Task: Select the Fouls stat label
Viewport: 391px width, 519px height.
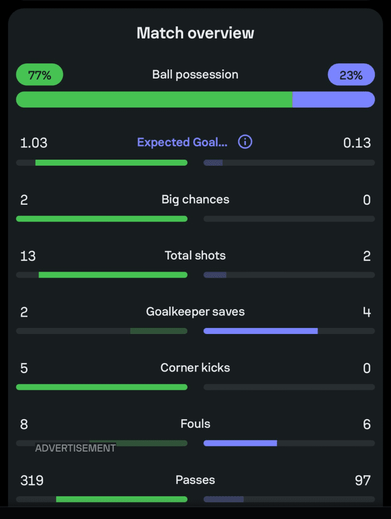Action: 195,424
